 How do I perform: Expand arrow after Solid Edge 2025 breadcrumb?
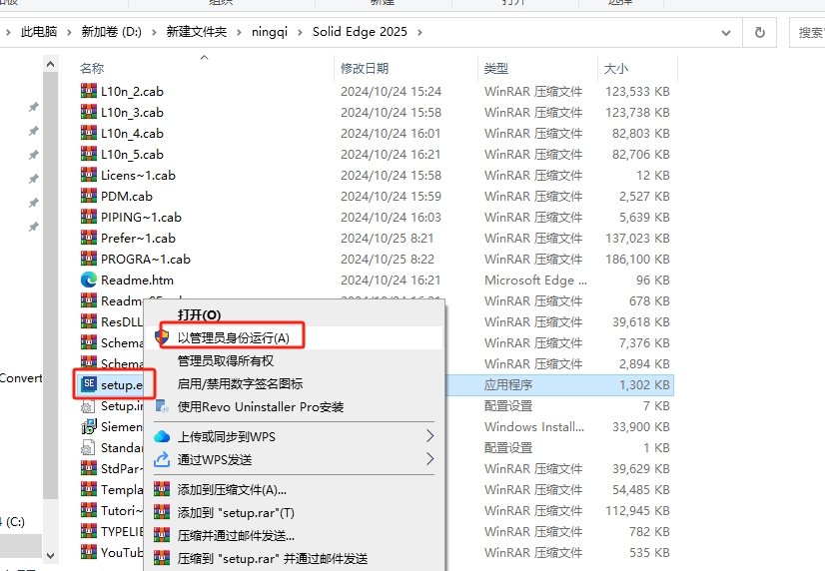[419, 32]
